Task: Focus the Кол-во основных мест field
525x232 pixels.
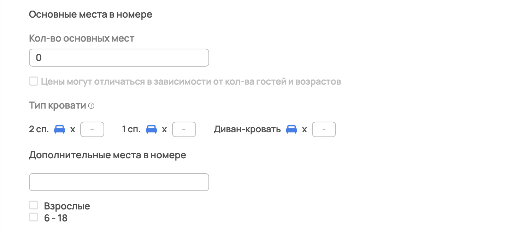Action: point(119,58)
